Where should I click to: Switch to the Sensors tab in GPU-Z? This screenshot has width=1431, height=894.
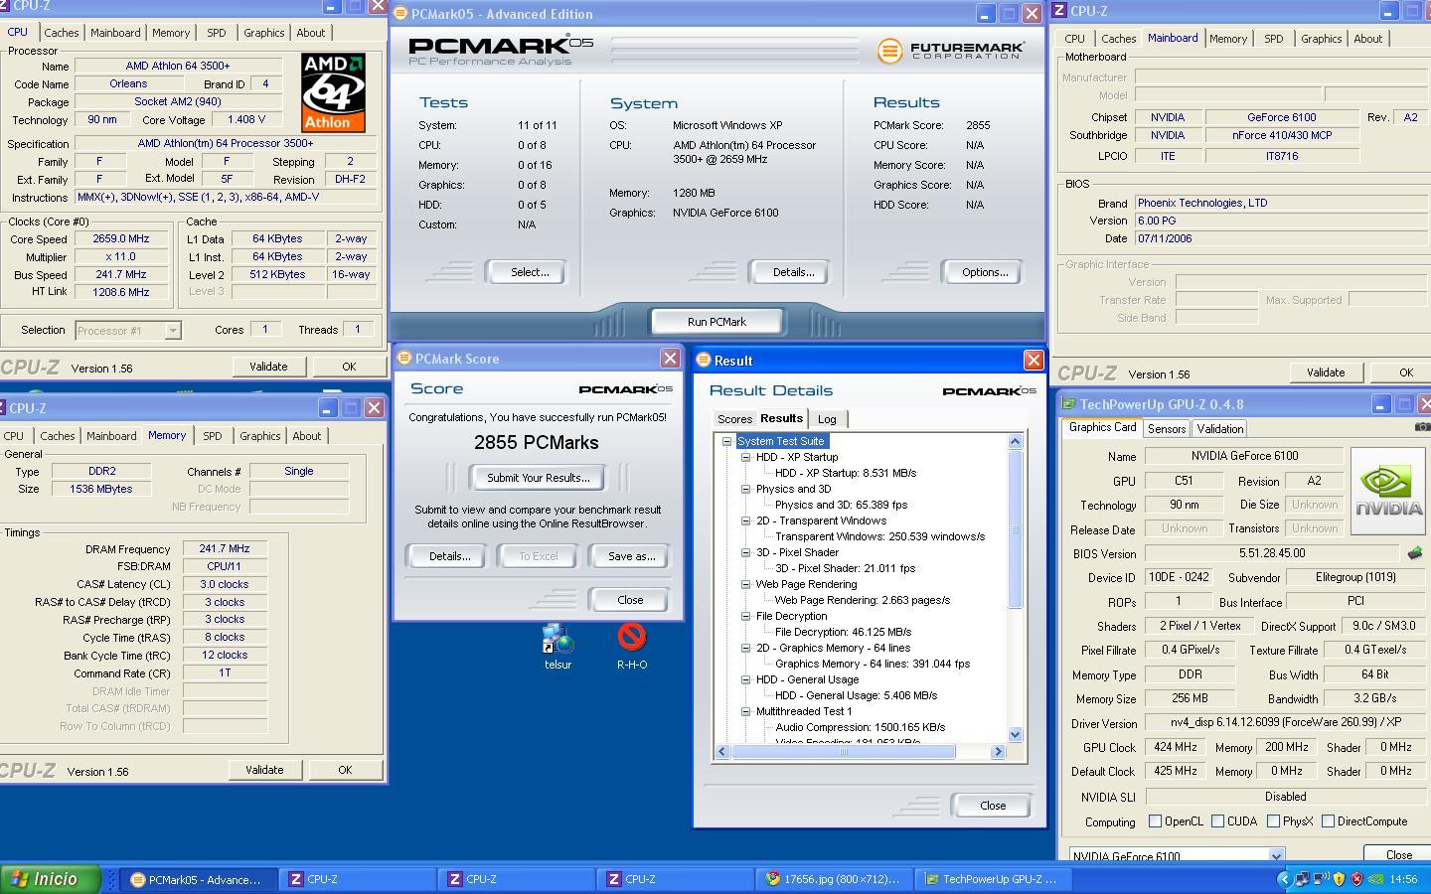click(1166, 429)
